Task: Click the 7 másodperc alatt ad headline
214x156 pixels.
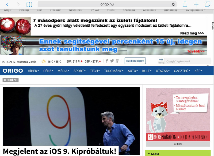Action: 95,20
